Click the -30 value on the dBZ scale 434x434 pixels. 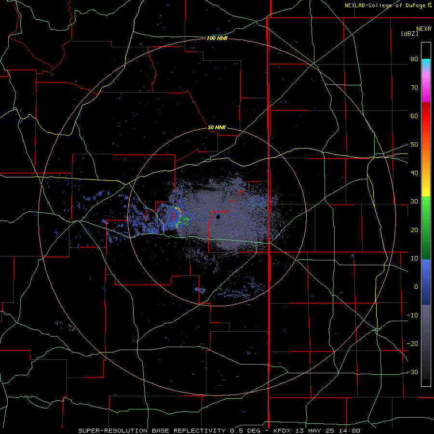pyautogui.click(x=412, y=372)
